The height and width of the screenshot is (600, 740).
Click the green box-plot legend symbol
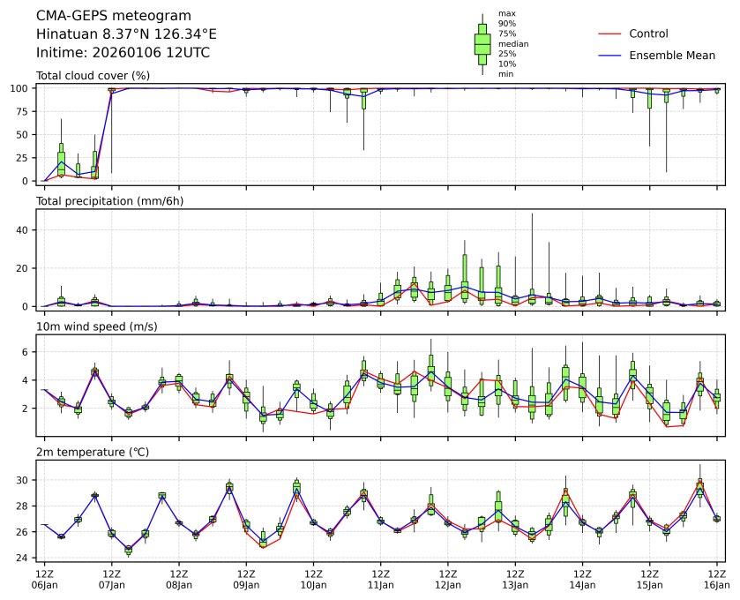[x=482, y=44]
